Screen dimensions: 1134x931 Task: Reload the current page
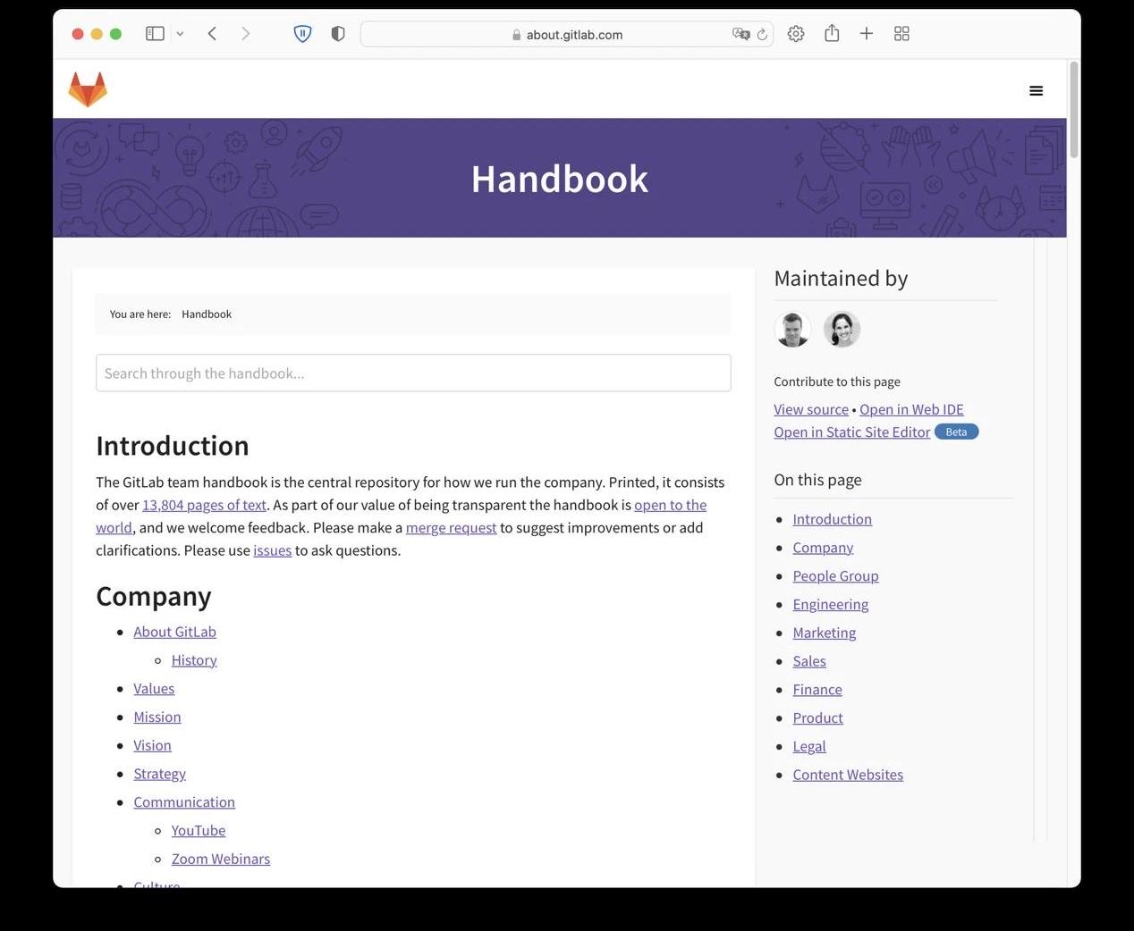coord(762,34)
